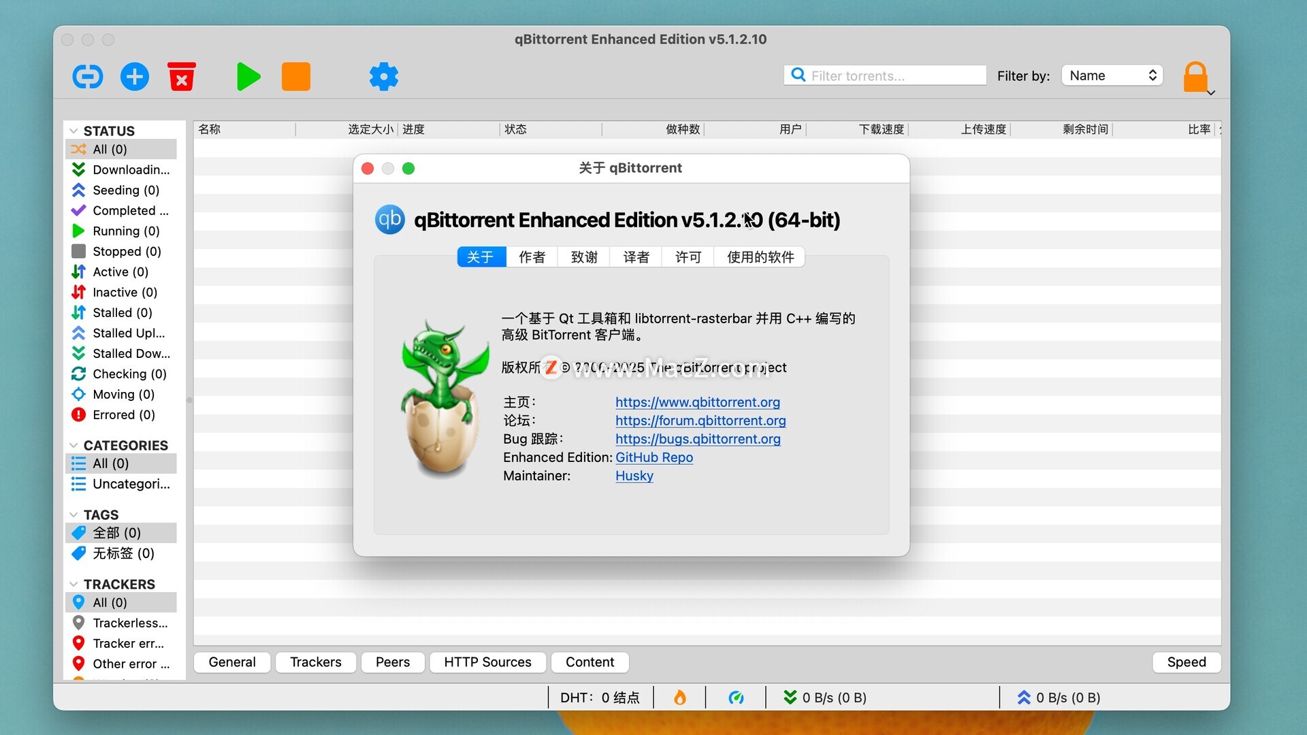Click the qb logo in About dialog
The image size is (1307, 735).
[390, 220]
